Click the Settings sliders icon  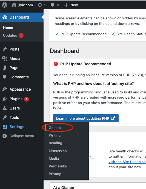(5, 127)
